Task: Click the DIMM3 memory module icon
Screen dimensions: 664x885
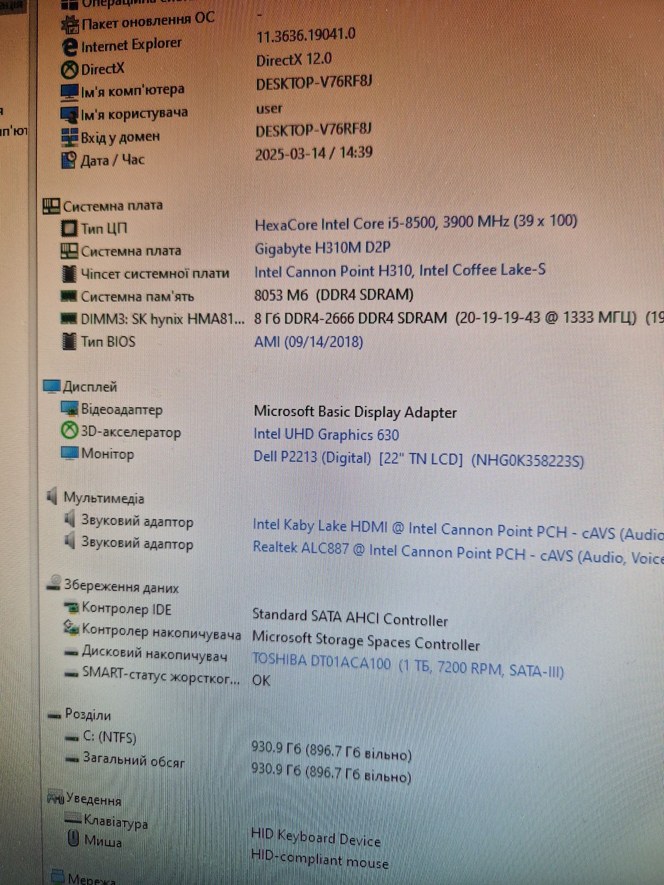Action: click(x=69, y=318)
